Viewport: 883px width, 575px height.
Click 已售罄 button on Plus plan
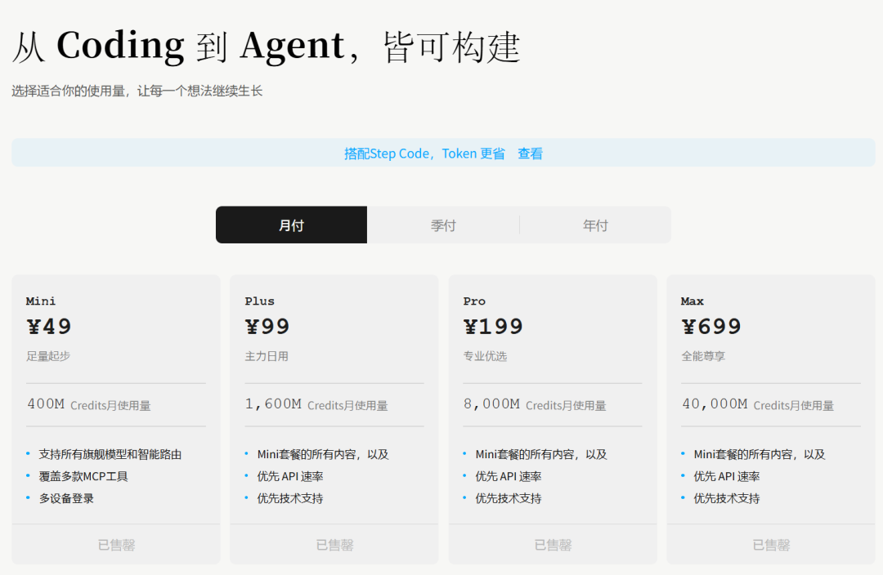334,545
